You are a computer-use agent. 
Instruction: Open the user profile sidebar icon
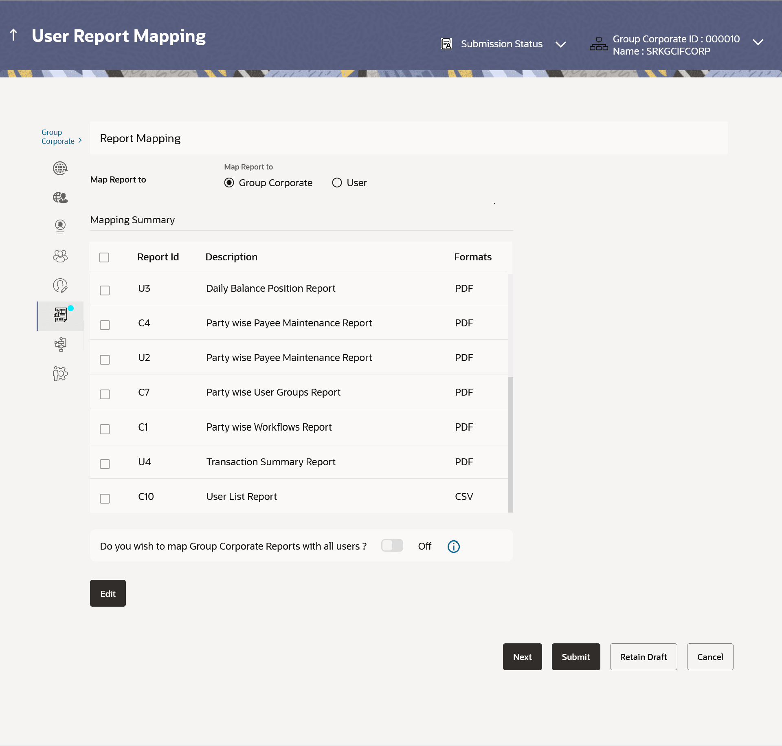[x=60, y=227]
